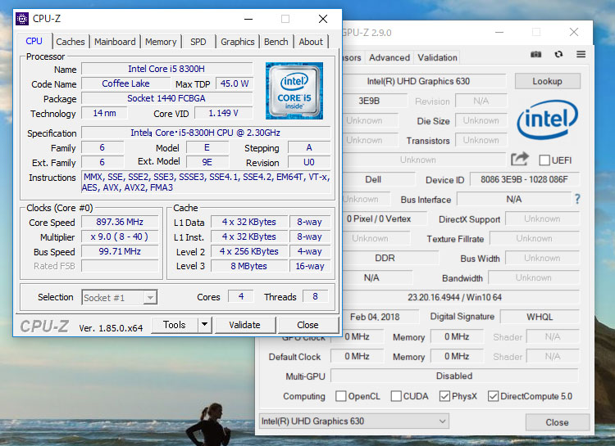Toggle the OpenCL checkbox

tap(341, 396)
